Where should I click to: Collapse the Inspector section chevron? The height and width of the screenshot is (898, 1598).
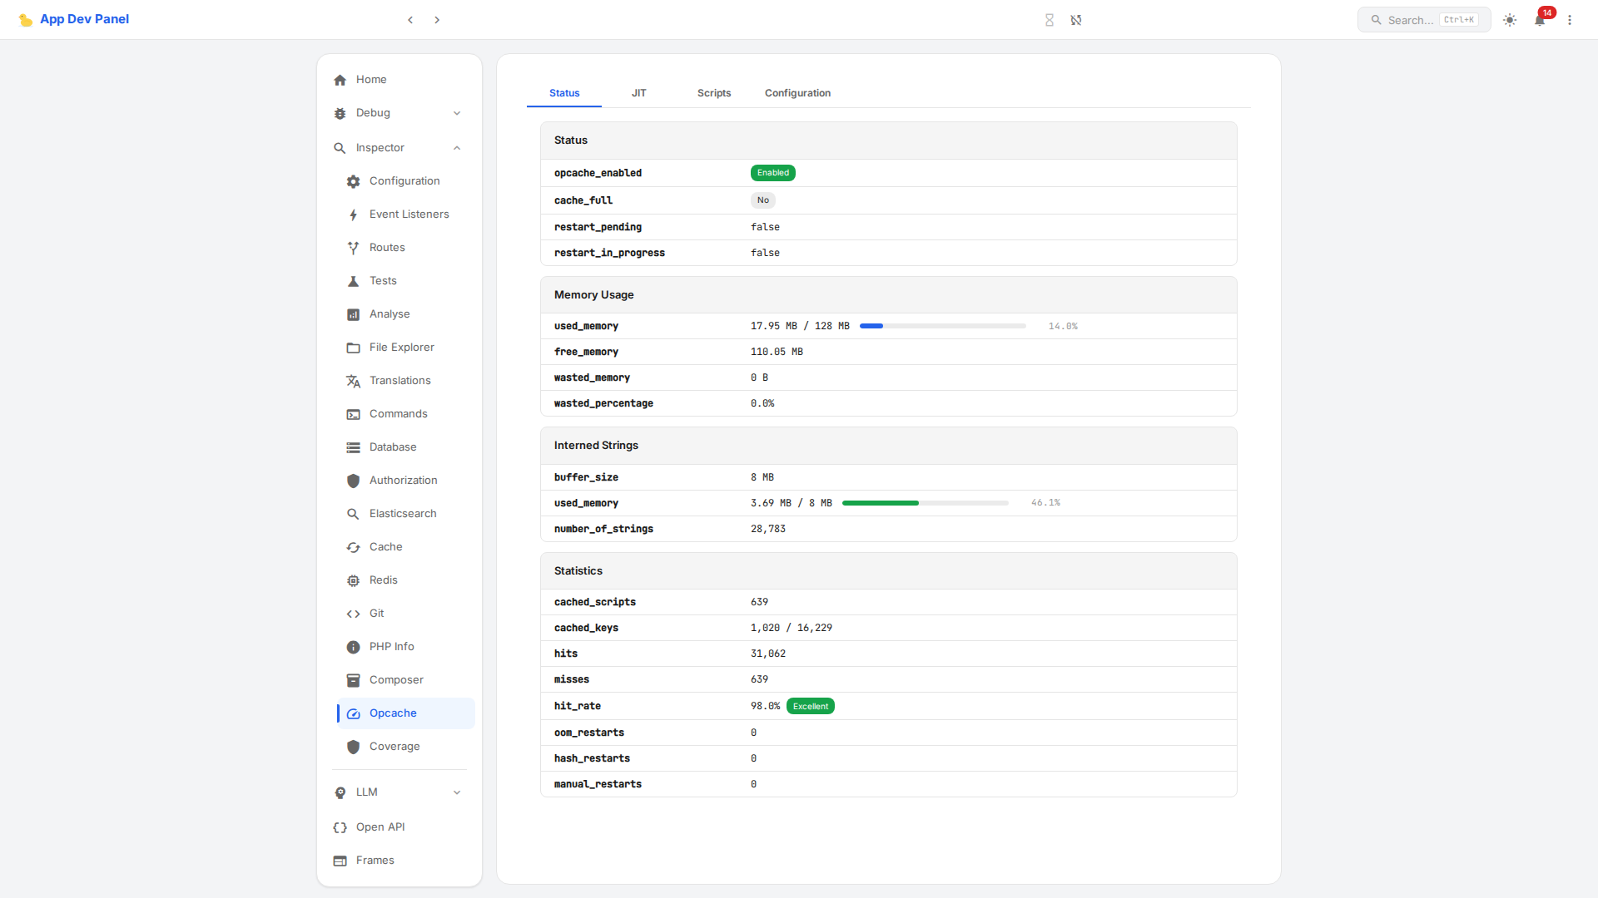[x=457, y=147]
